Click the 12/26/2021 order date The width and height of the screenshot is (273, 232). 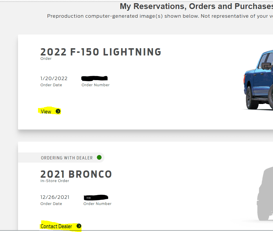tap(55, 197)
